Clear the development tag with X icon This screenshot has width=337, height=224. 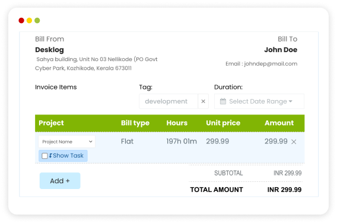[x=203, y=101]
